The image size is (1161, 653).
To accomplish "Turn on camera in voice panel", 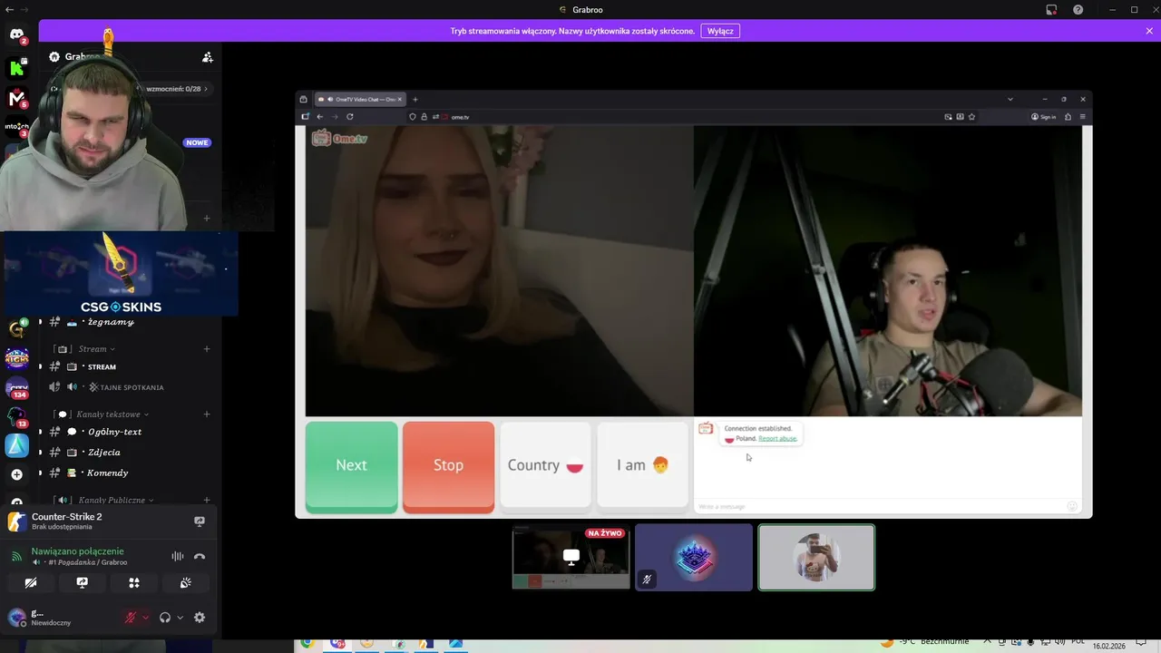I will (31, 583).
